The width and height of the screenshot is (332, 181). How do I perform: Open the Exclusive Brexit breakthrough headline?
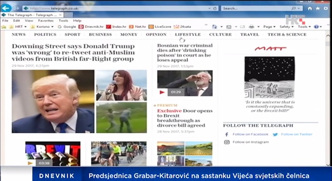point(185,118)
